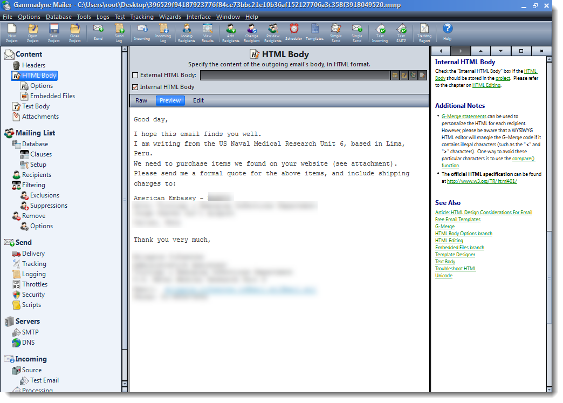Open the Scheduler alarm clock icon
563x403 pixels.
coord(294,33)
